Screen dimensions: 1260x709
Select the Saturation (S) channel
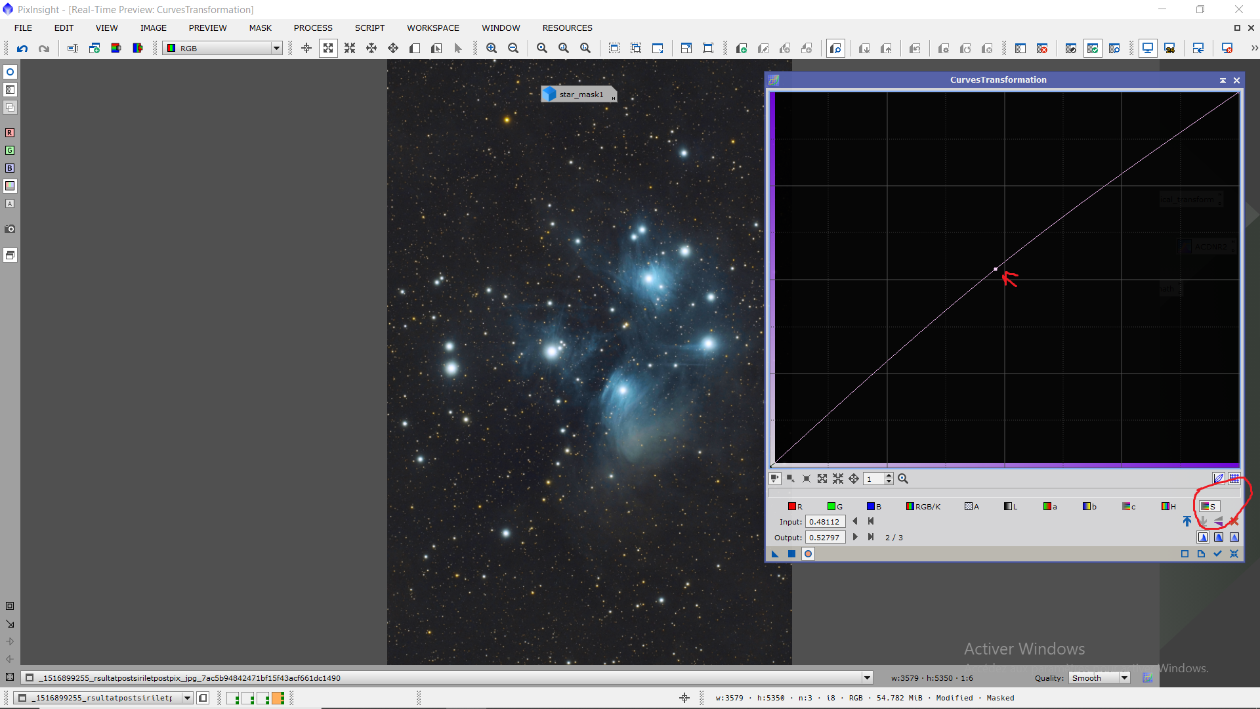[1208, 506]
